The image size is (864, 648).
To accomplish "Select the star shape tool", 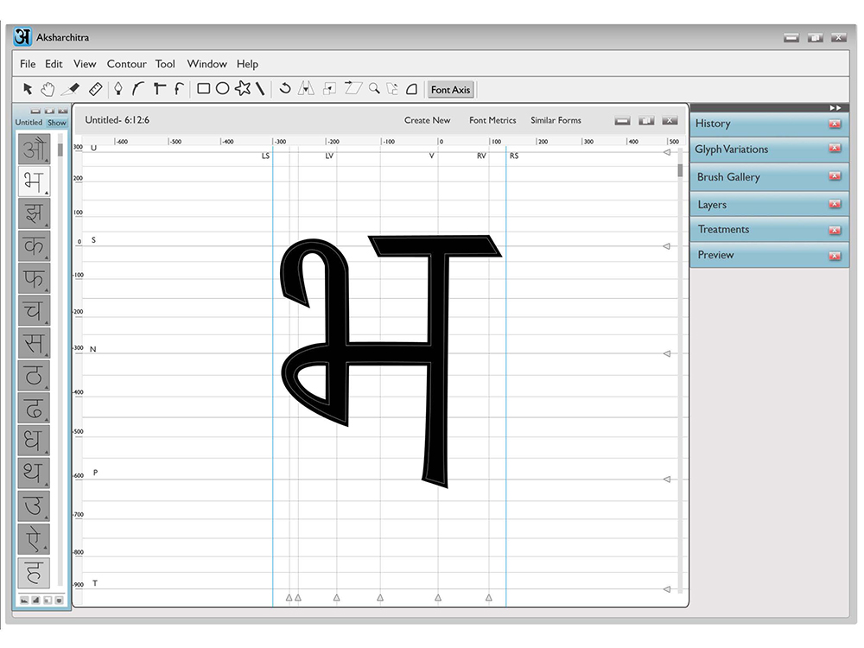I will point(243,88).
